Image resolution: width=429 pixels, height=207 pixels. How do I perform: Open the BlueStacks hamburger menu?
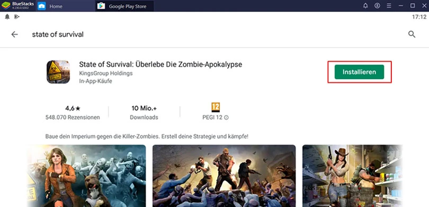pos(389,6)
